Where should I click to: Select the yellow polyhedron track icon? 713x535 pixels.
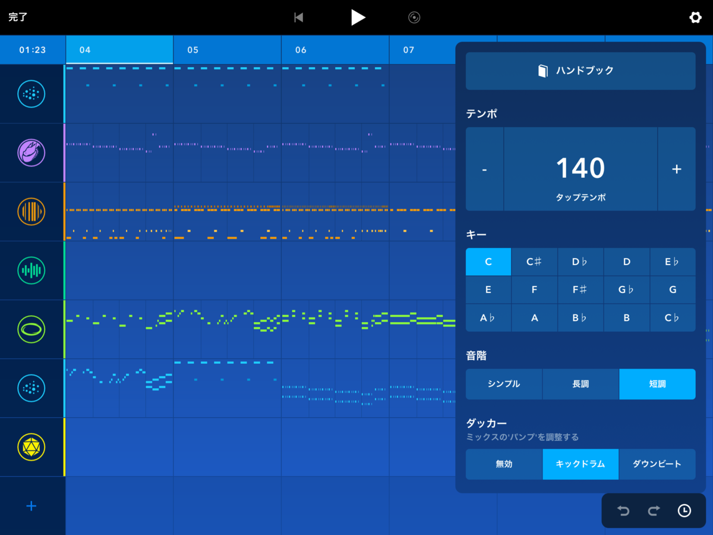pyautogui.click(x=31, y=447)
